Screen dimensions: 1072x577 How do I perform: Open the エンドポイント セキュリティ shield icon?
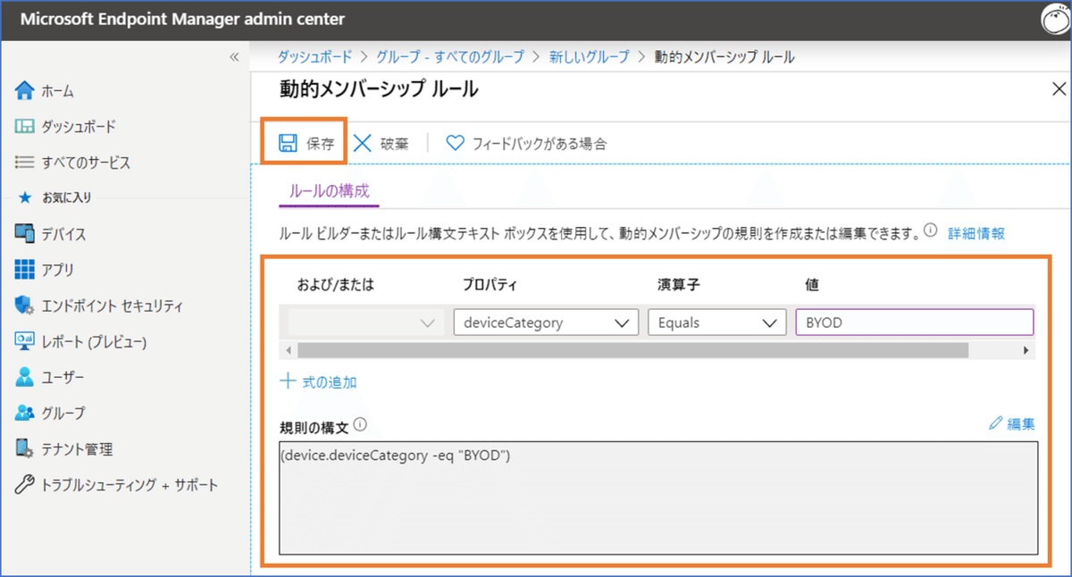[25, 305]
